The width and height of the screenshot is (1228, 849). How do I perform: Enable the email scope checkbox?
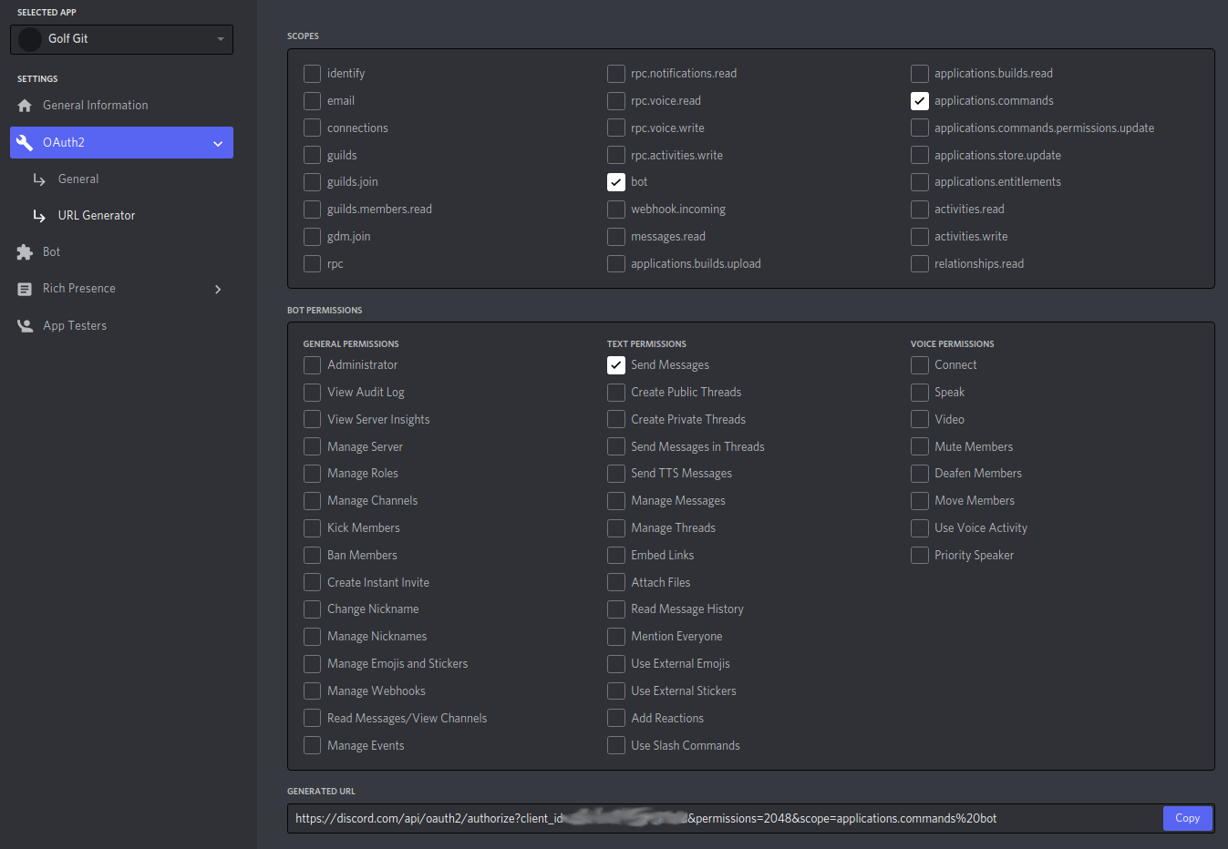click(313, 101)
